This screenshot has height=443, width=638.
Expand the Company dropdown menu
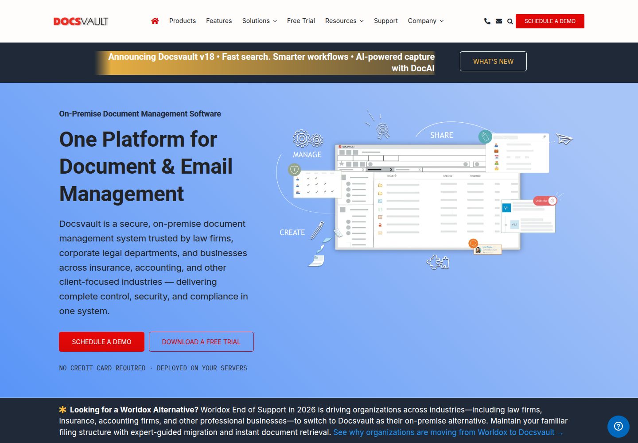426,21
